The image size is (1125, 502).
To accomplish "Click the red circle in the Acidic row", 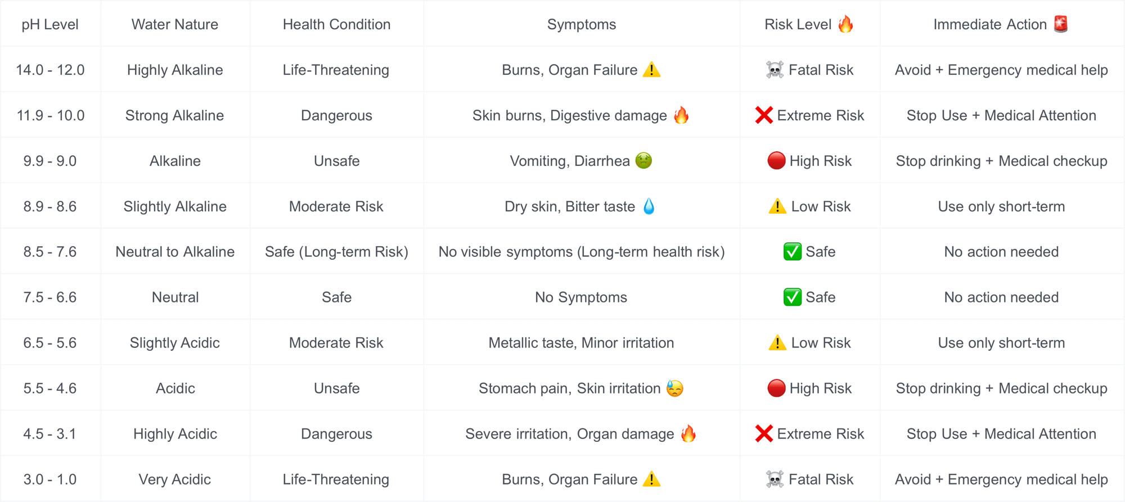I will 776,388.
